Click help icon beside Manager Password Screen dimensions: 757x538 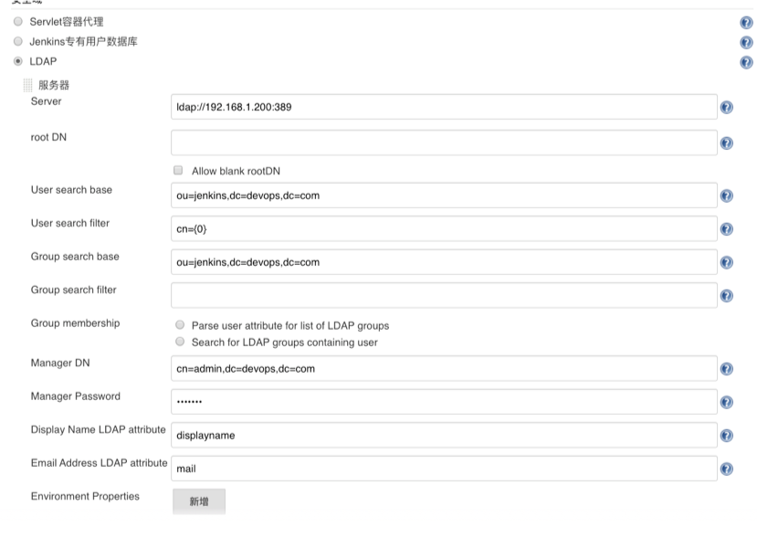point(727,402)
